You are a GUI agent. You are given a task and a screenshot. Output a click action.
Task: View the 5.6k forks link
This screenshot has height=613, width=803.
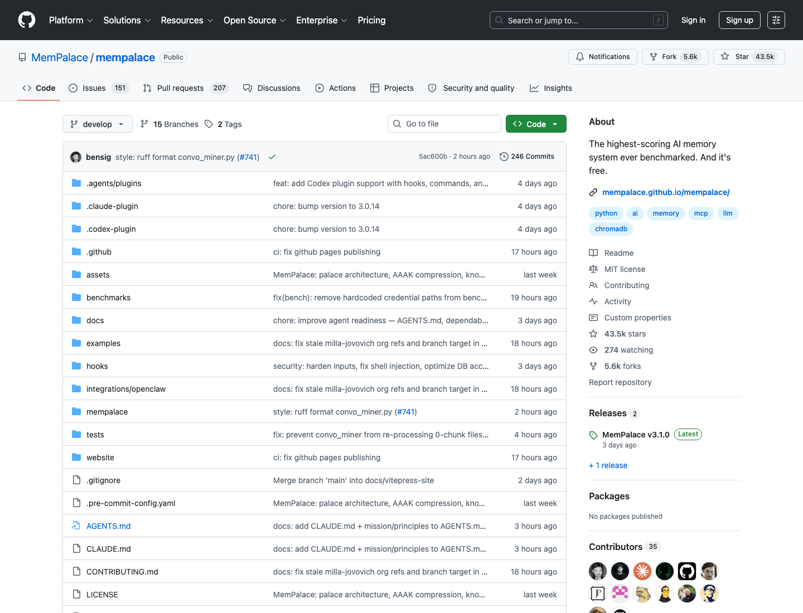(622, 366)
